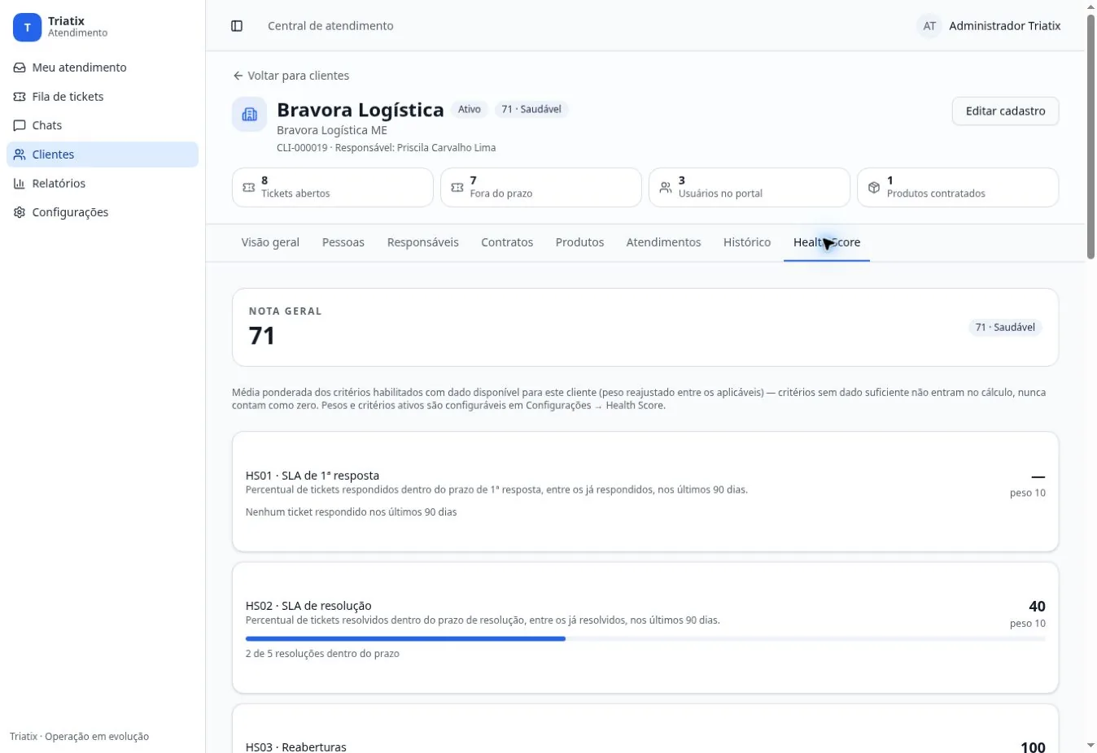Viewport: 1097px width, 753px height.
Task: Click the Ativo status badge
Action: (x=470, y=109)
